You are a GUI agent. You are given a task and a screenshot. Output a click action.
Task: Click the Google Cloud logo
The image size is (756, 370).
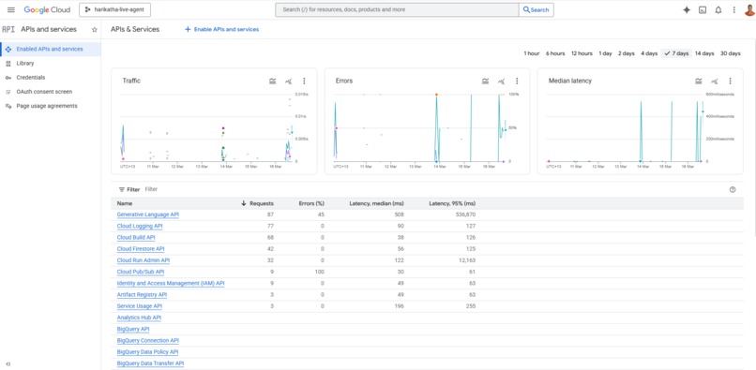(x=47, y=9)
